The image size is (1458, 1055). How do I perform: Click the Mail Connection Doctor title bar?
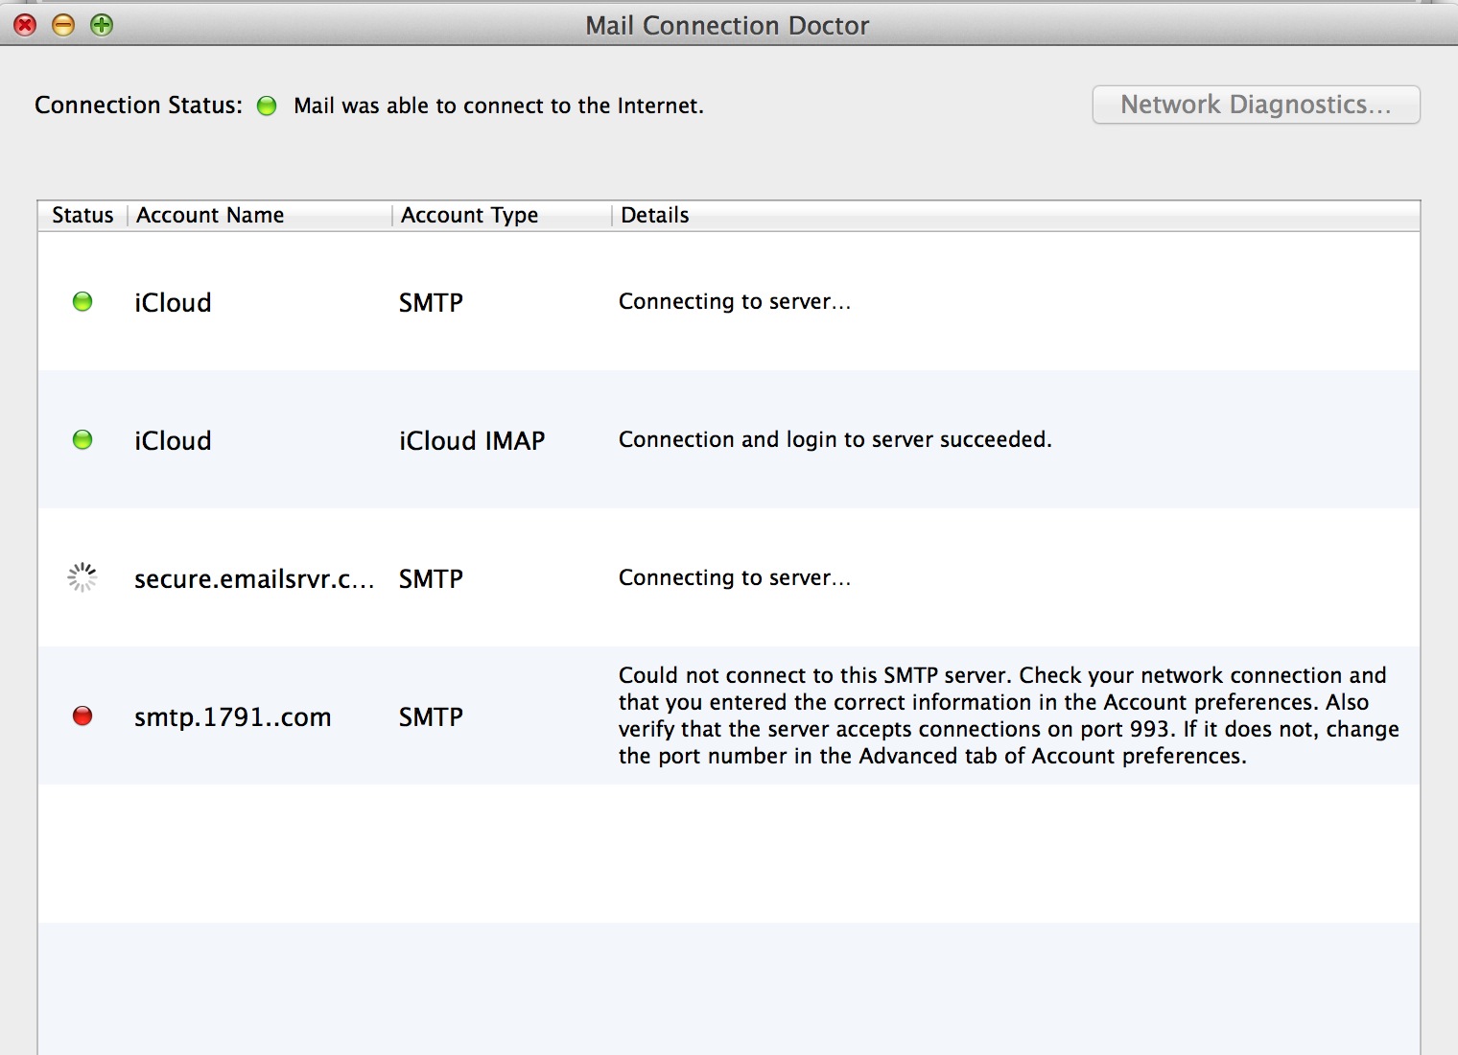tap(727, 25)
